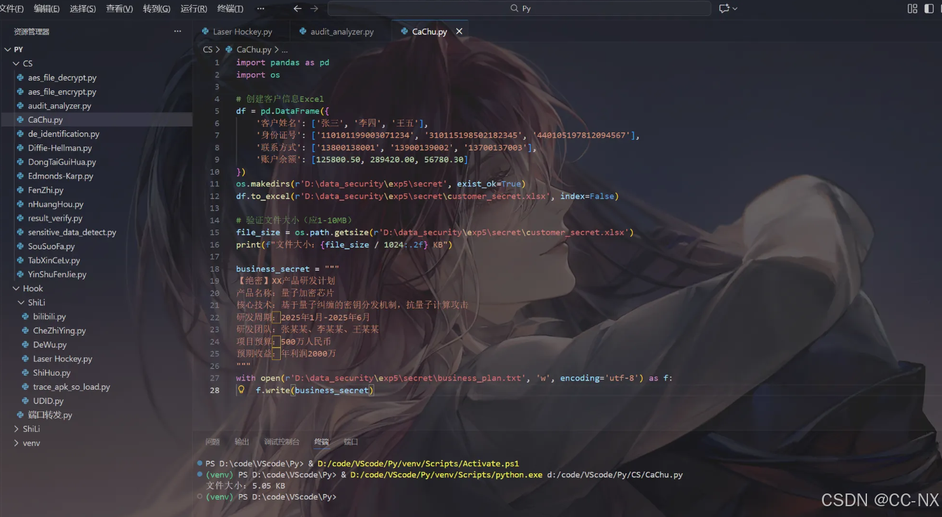Viewport: 942px width, 517px height.
Task: Click CaChu.py in the breadcrumb bar
Action: click(254, 50)
